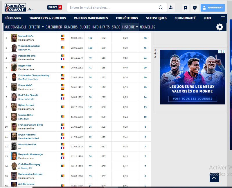The width and height of the screenshot is (232, 188).
Task: Open the bookmarks watchlist icon
Action: pos(185,8)
